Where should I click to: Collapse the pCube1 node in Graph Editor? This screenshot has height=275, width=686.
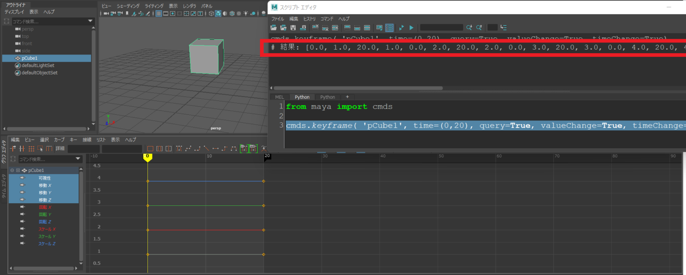point(12,170)
